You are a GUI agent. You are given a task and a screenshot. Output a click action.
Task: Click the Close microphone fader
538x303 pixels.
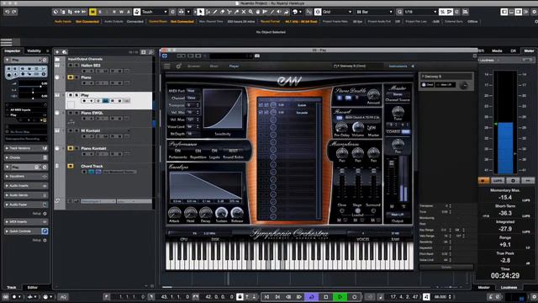(x=342, y=172)
